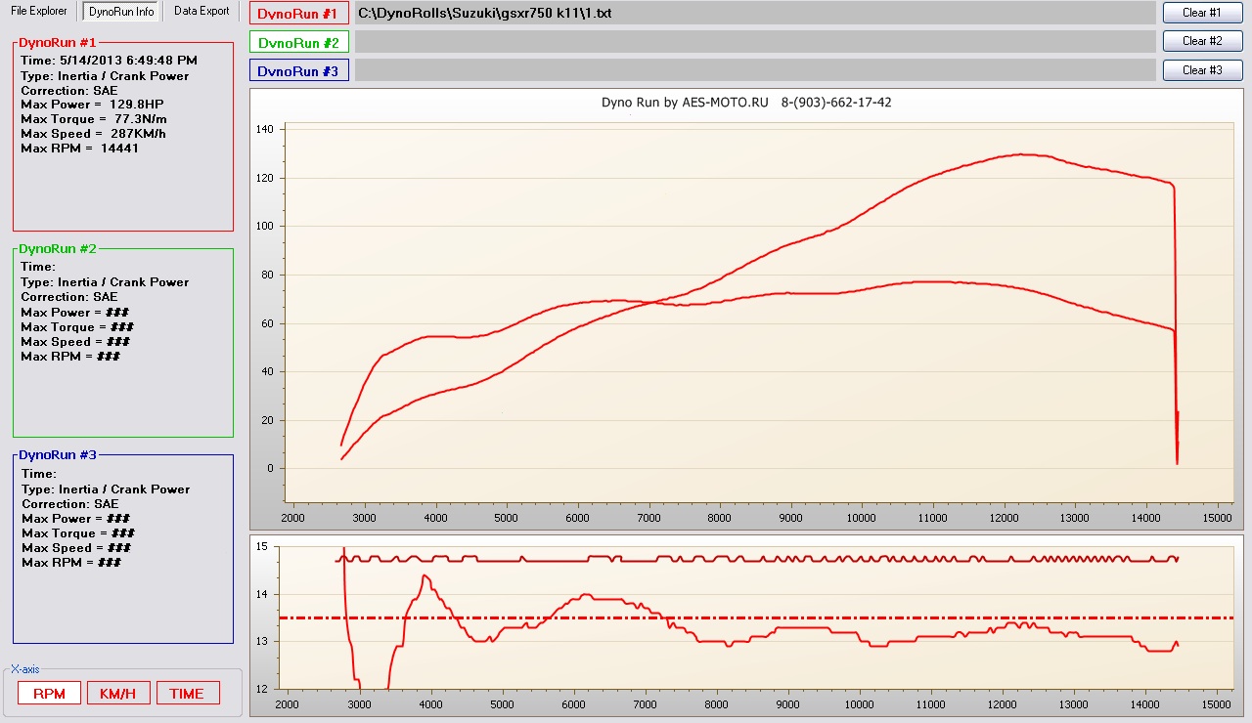Screen dimensions: 1252x723
Task: Click the red DynoRun #1 button
Action: pos(298,14)
